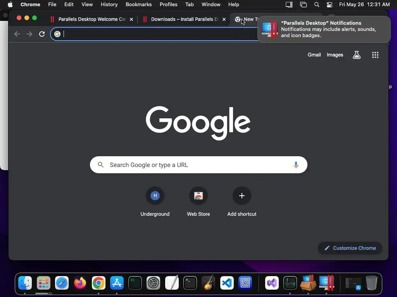The width and height of the screenshot is (397, 297).
Task: Open Search Labs flask icon
Action: 357,55
